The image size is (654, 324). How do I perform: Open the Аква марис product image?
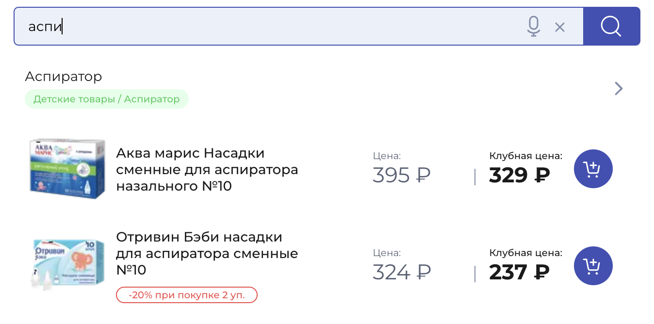(x=67, y=168)
